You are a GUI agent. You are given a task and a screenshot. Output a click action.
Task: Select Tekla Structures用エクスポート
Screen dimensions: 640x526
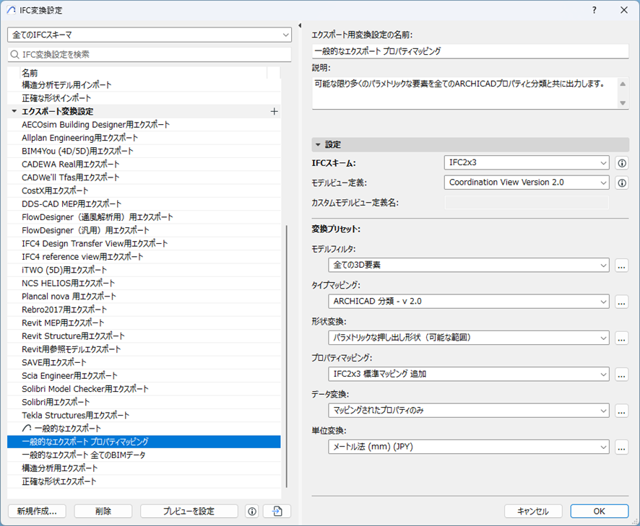144,416
